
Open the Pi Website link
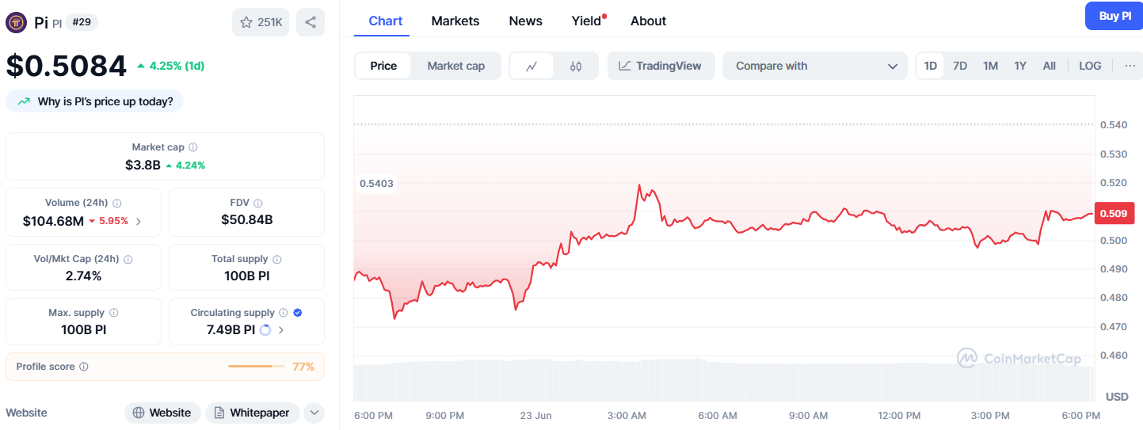click(x=162, y=413)
